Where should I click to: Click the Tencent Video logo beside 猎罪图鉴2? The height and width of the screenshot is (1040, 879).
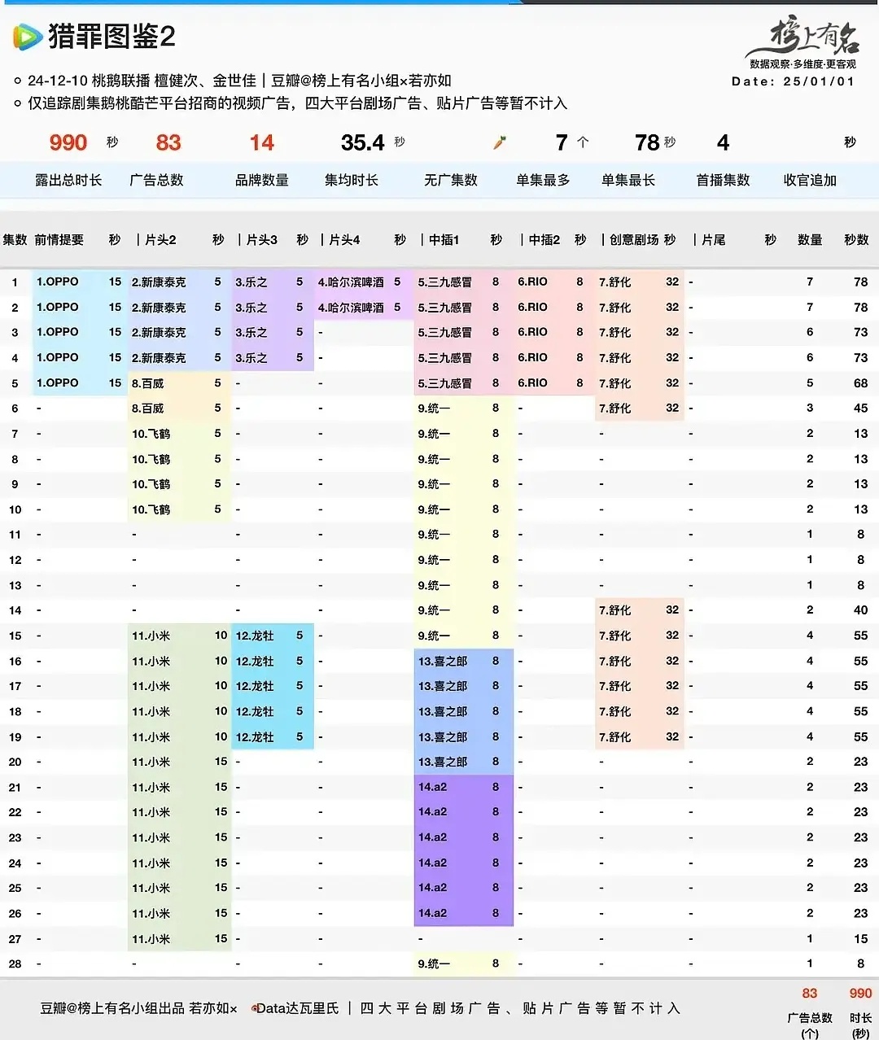(27, 37)
